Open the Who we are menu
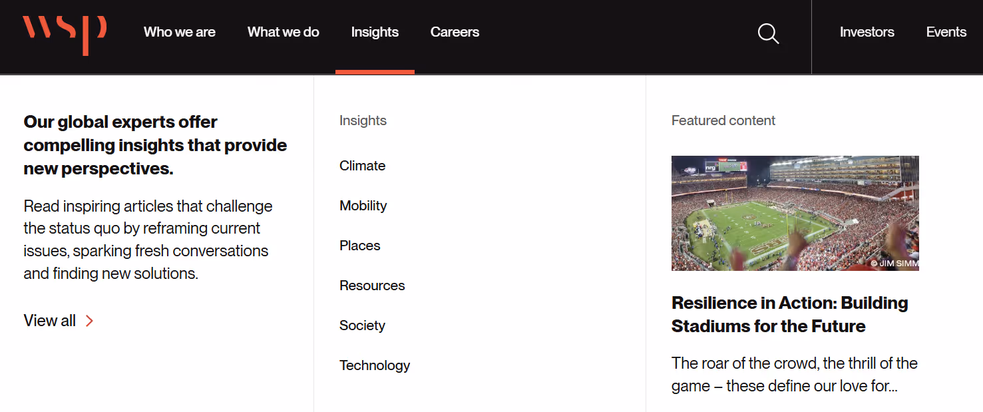Image resolution: width=983 pixels, height=412 pixels. (x=179, y=31)
